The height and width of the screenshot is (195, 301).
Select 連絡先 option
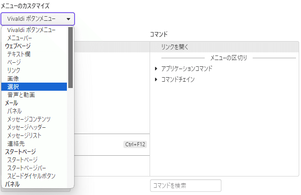pos(34,144)
